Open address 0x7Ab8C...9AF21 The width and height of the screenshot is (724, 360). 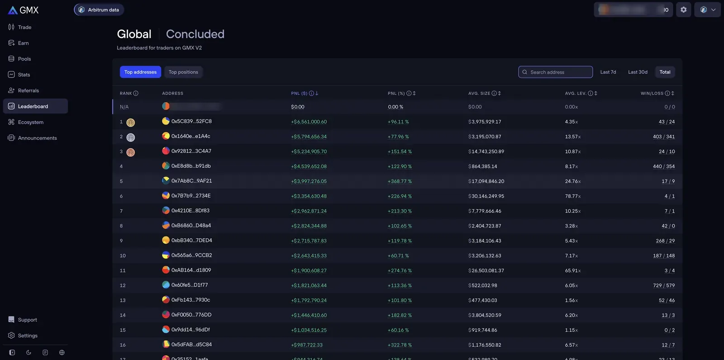pyautogui.click(x=191, y=180)
